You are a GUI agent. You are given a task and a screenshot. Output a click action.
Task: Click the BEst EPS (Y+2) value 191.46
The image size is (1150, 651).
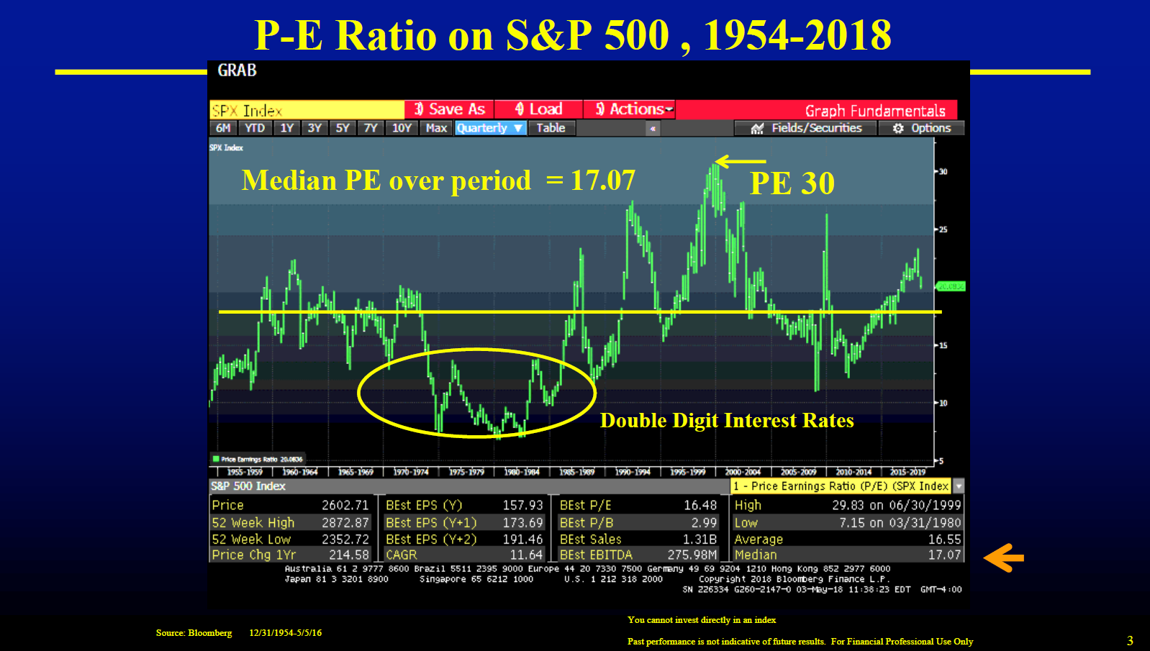pos(522,540)
